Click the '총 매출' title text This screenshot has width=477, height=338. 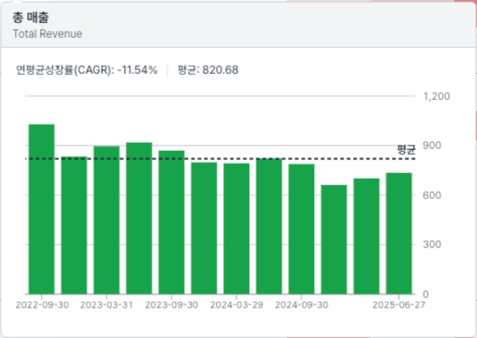point(31,18)
